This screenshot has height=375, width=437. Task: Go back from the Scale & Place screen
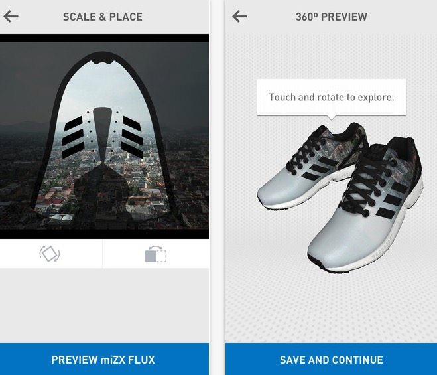(x=11, y=17)
